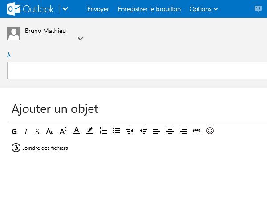Insert a numbered list
The image size is (267, 200).
click(103, 131)
